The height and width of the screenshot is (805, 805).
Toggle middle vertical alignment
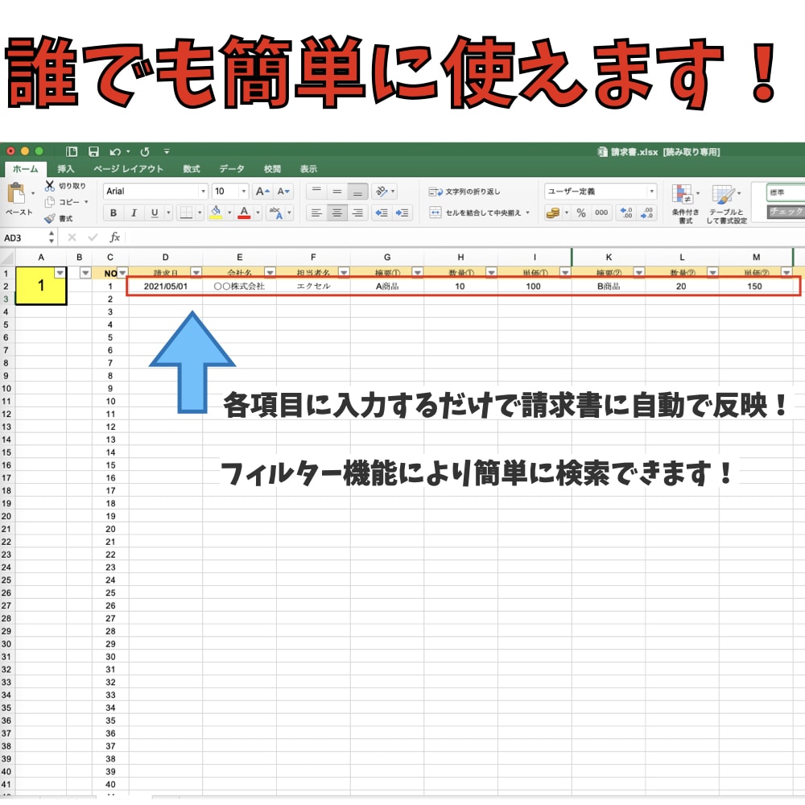[x=336, y=192]
